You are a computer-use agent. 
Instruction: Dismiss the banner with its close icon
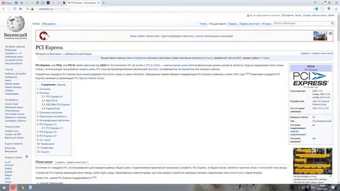(330, 33)
